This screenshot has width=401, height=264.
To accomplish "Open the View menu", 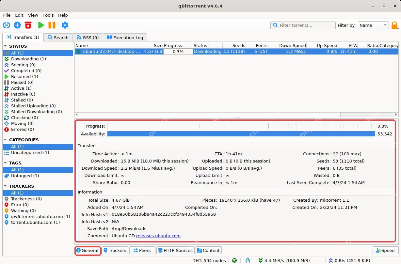I will click(x=33, y=15).
